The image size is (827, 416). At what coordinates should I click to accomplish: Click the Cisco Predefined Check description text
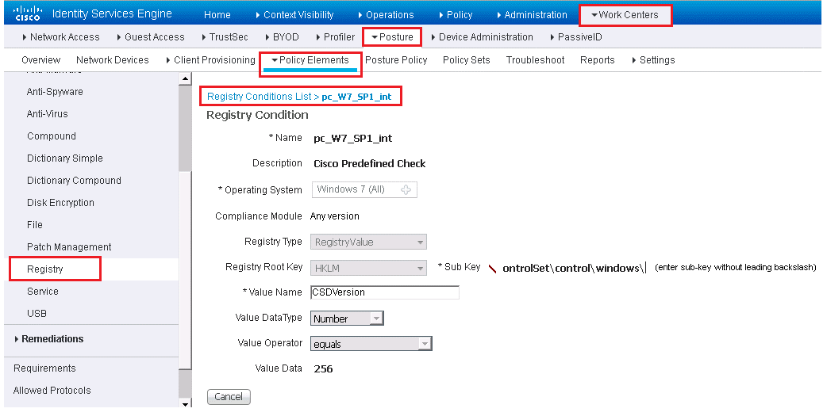(x=369, y=164)
